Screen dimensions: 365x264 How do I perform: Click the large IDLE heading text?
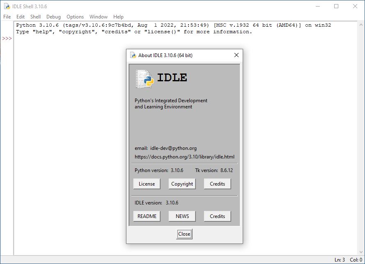[x=172, y=78]
